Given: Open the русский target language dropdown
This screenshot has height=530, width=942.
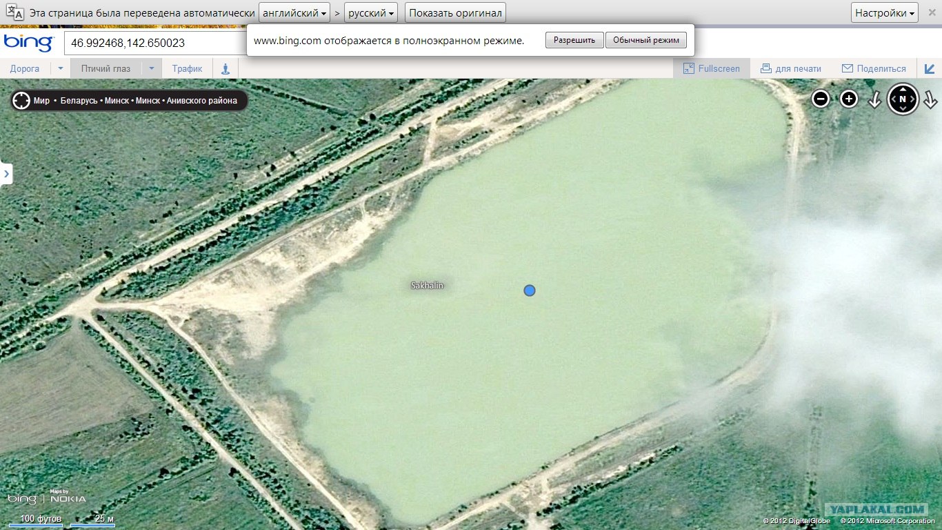Looking at the screenshot, I should [371, 13].
